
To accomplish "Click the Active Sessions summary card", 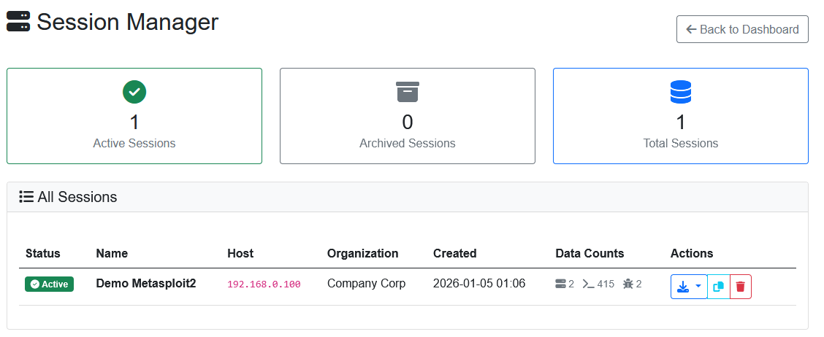I will click(134, 116).
